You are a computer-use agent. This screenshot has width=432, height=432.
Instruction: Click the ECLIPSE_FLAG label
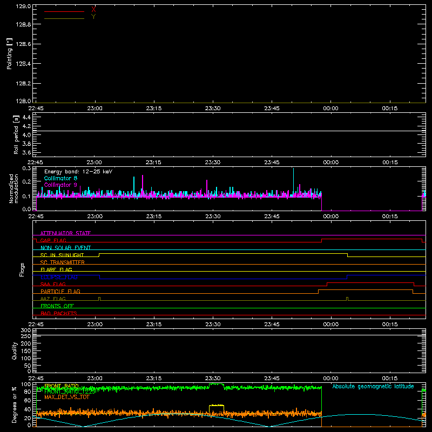click(59, 277)
